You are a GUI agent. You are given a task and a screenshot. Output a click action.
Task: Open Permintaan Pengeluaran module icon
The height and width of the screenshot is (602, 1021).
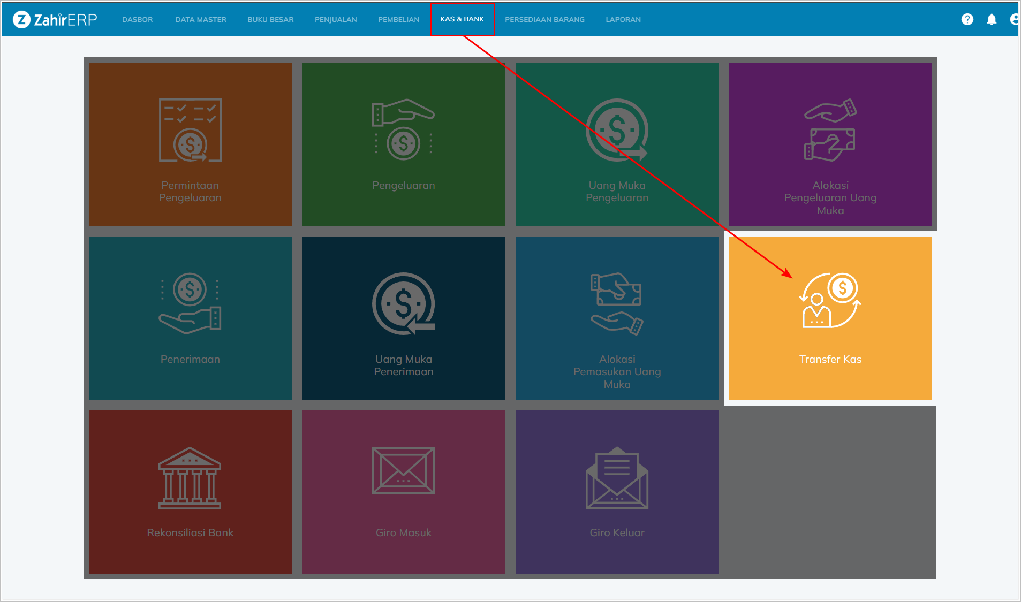click(190, 130)
